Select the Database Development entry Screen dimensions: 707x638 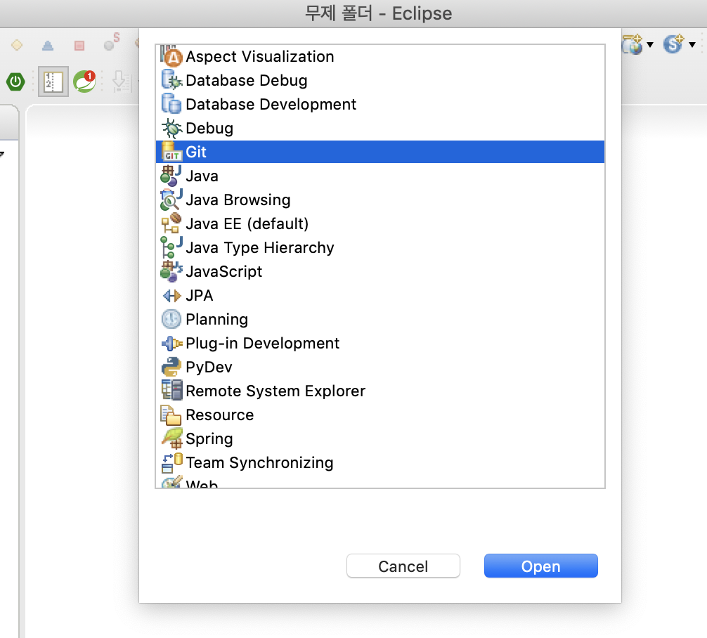271,105
